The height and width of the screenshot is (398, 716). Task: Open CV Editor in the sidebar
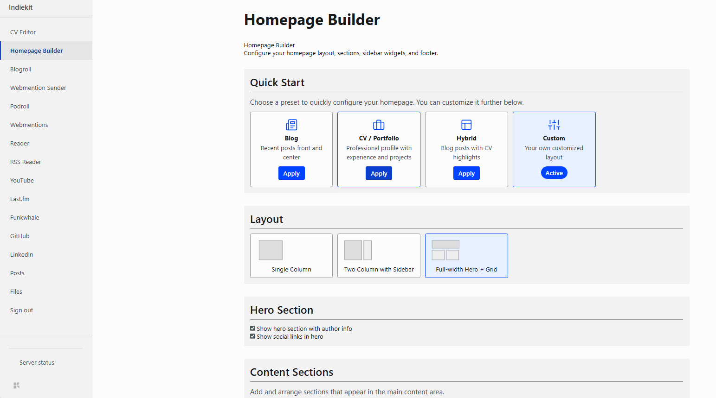[23, 32]
